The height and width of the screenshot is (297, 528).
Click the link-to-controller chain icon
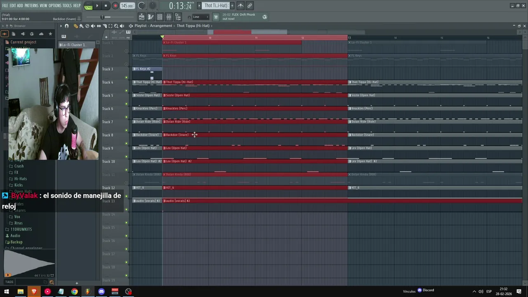250,6
